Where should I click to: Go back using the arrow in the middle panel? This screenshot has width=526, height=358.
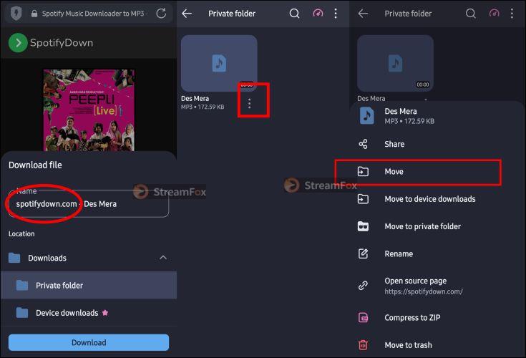point(187,14)
